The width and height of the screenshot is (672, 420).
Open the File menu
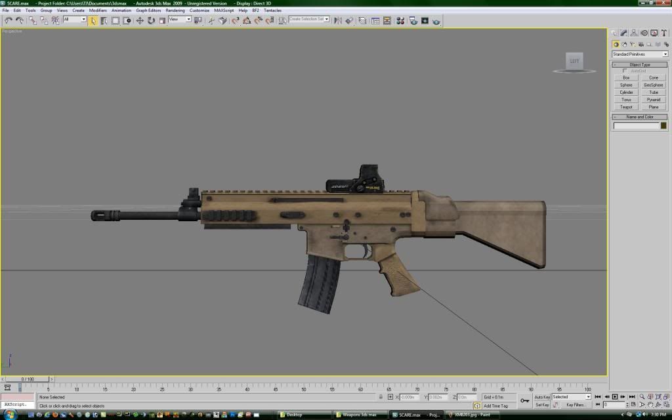(5, 10)
